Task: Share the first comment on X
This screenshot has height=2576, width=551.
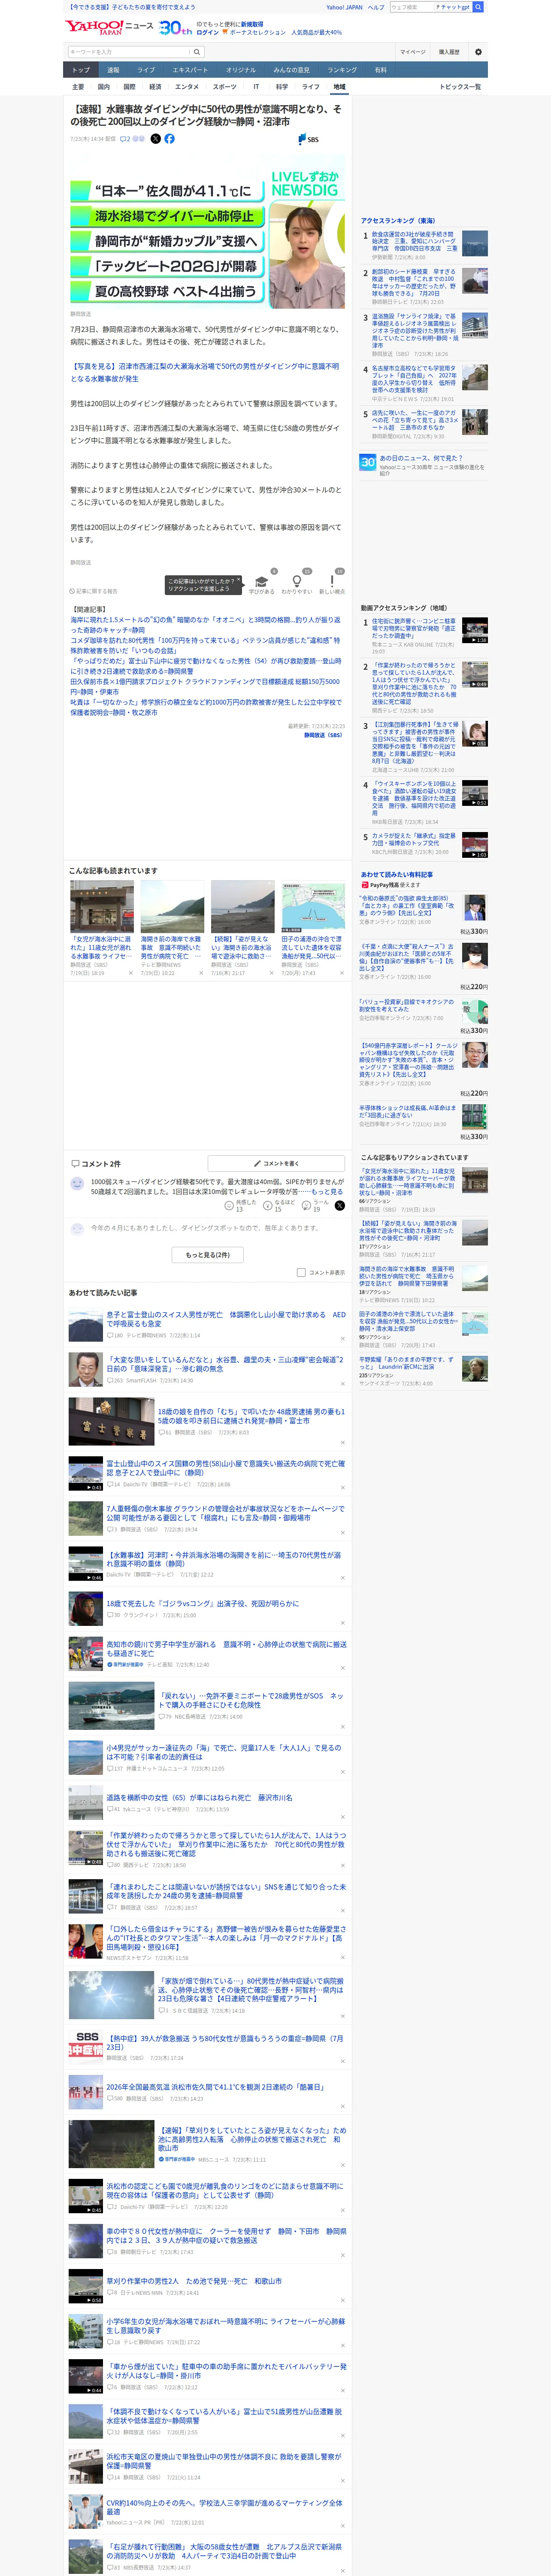Action: tap(340, 1205)
